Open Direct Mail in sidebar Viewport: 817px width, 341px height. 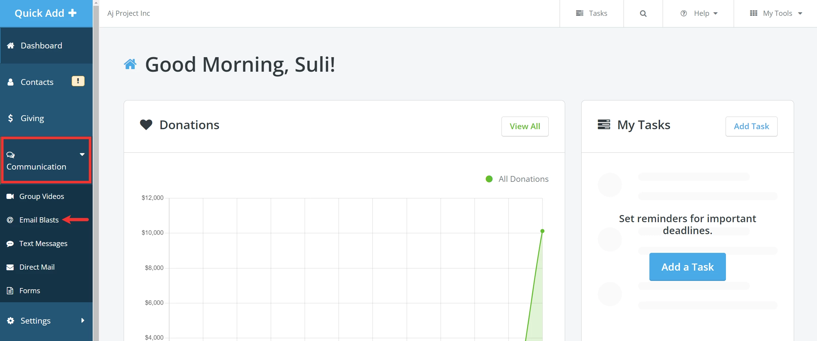pyautogui.click(x=47, y=267)
